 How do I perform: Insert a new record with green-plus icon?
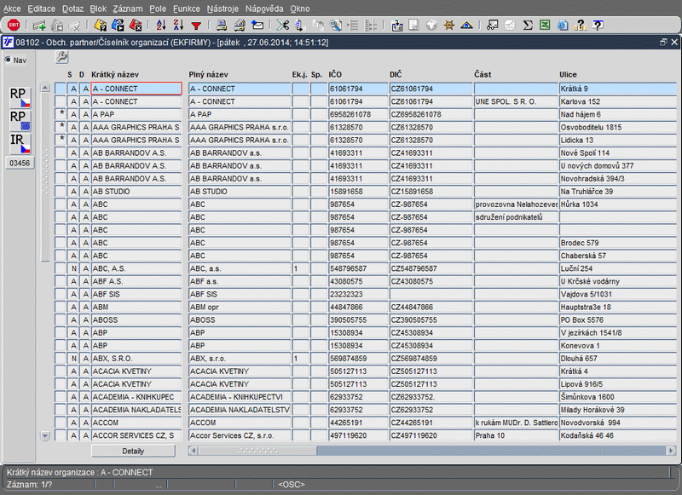click(x=39, y=26)
